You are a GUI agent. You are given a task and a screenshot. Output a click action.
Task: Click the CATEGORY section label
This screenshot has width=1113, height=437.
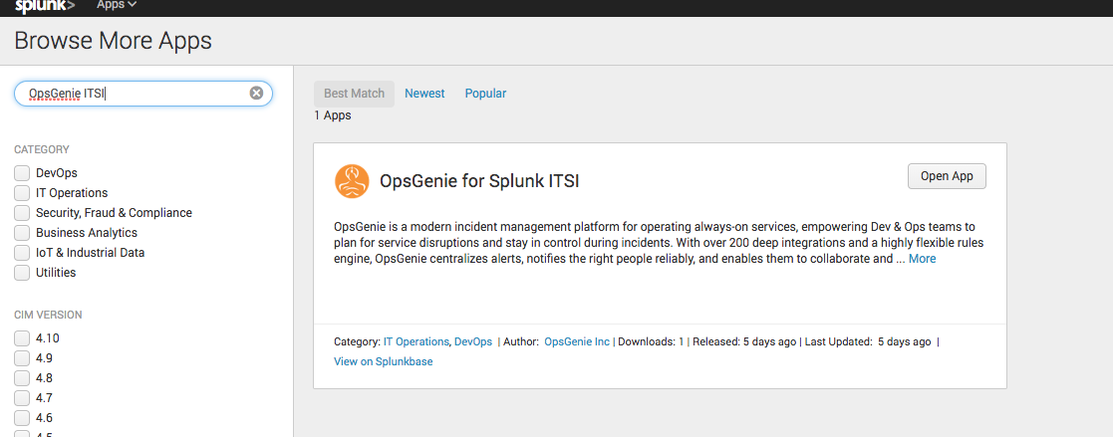[42, 149]
